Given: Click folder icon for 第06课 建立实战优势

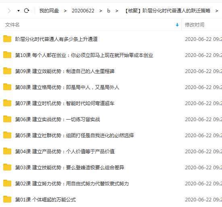Looking at the screenshot, I should click(x=7, y=119).
